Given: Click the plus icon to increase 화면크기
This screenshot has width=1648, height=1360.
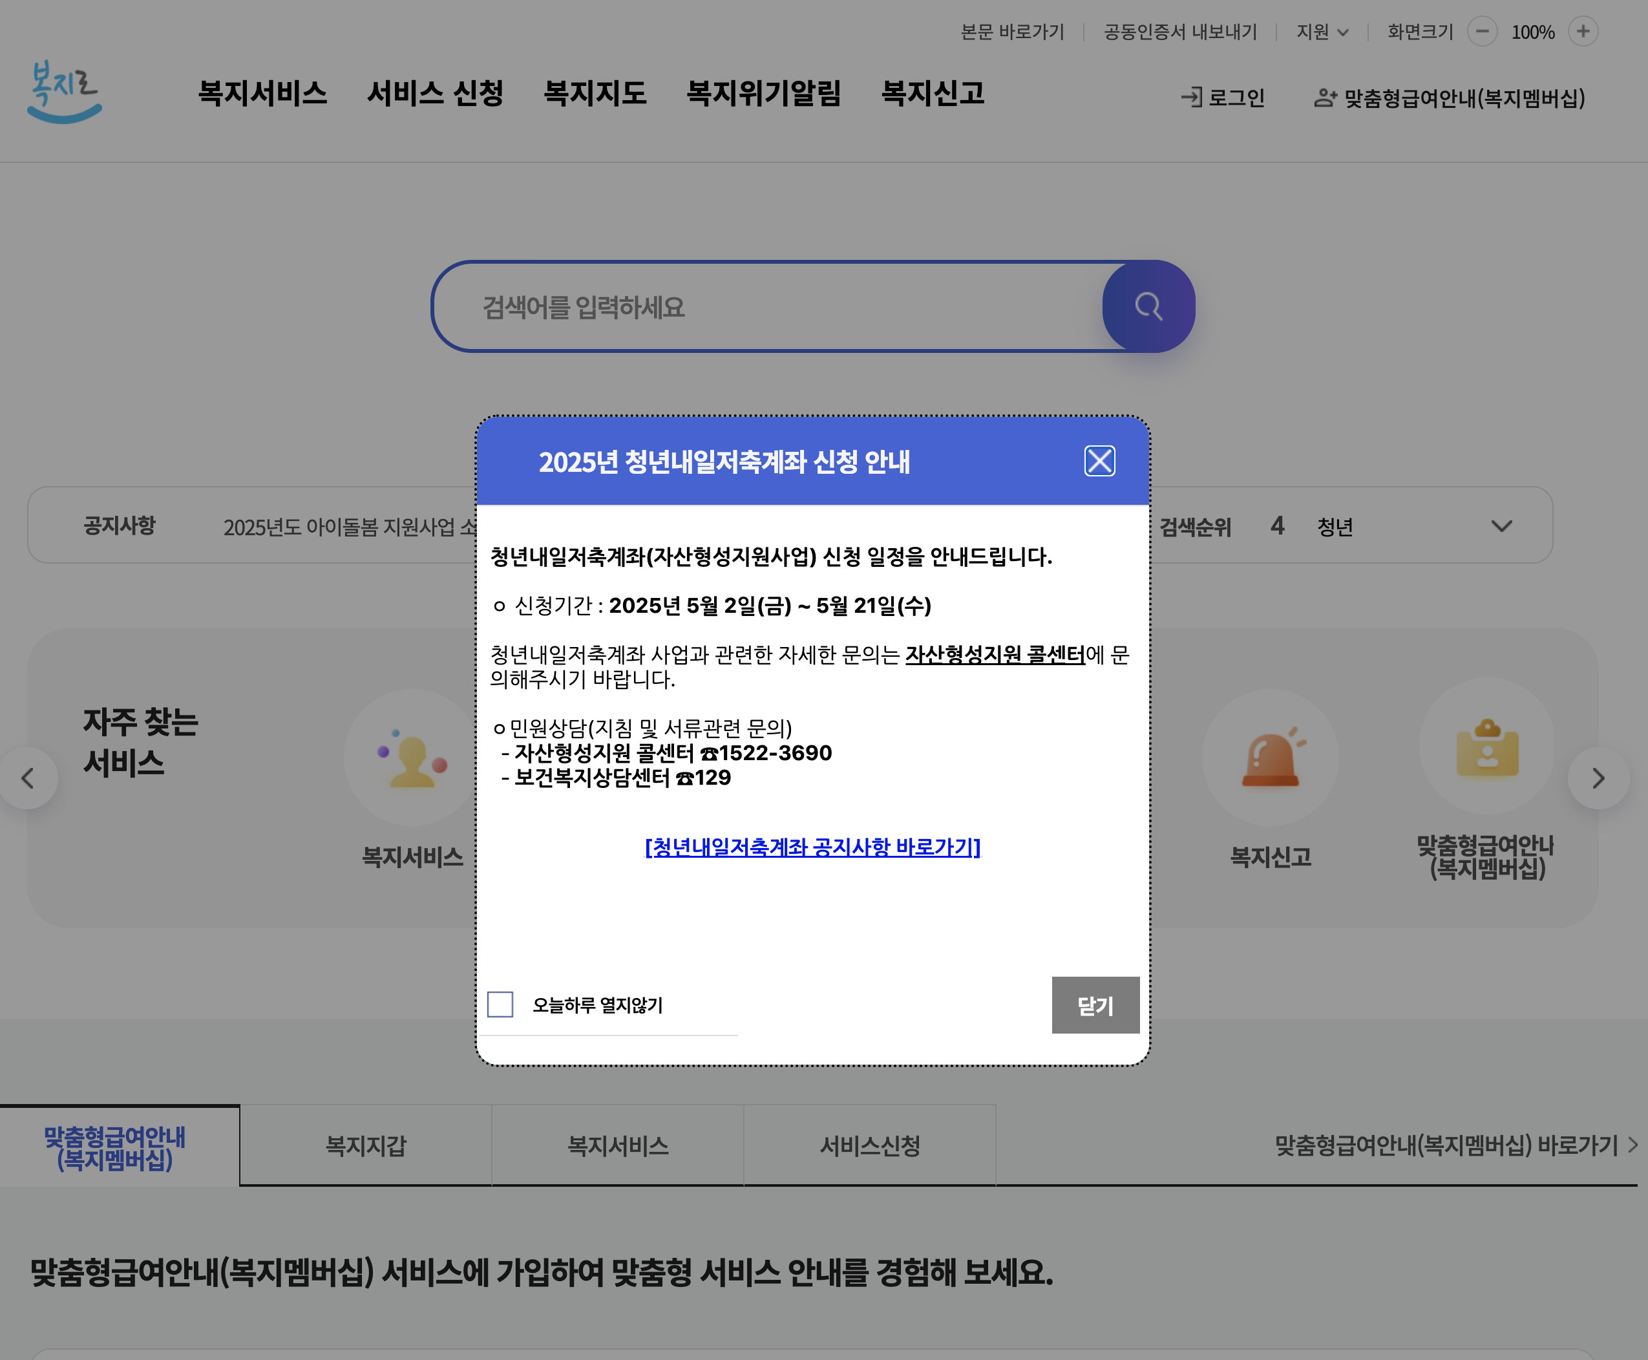Looking at the screenshot, I should coord(1583,31).
